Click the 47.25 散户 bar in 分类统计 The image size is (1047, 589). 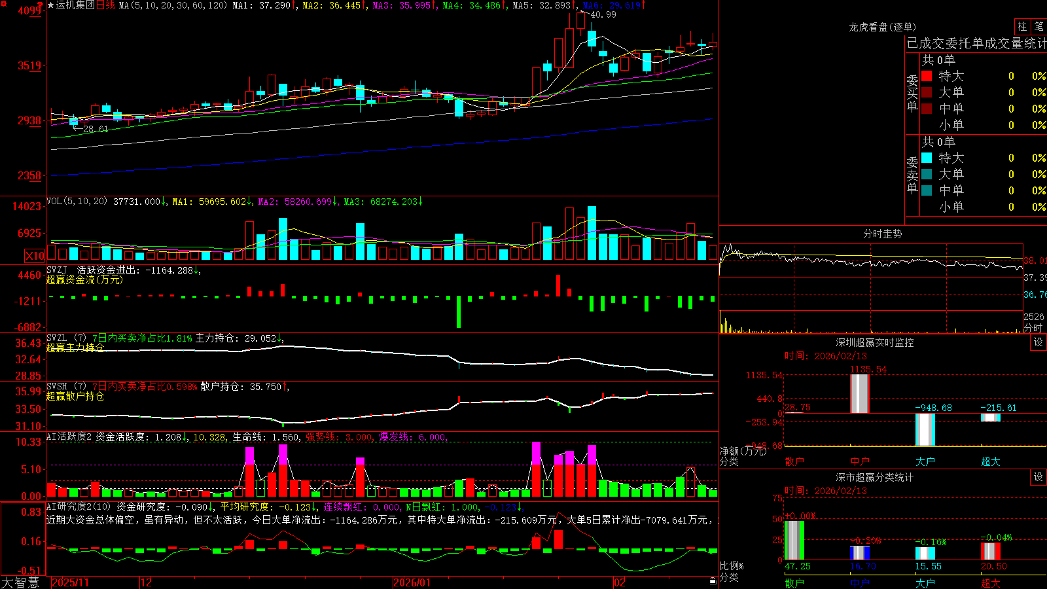click(794, 541)
